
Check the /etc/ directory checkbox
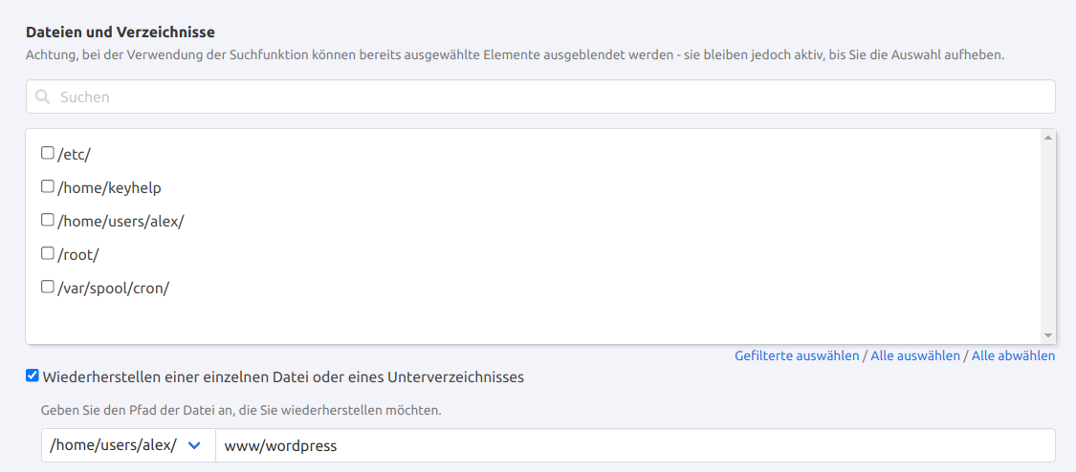tap(48, 153)
